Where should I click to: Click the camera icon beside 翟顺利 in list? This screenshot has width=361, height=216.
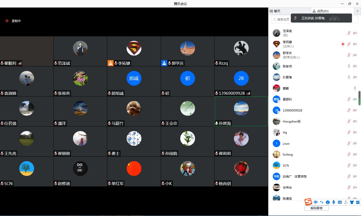[x=355, y=99]
